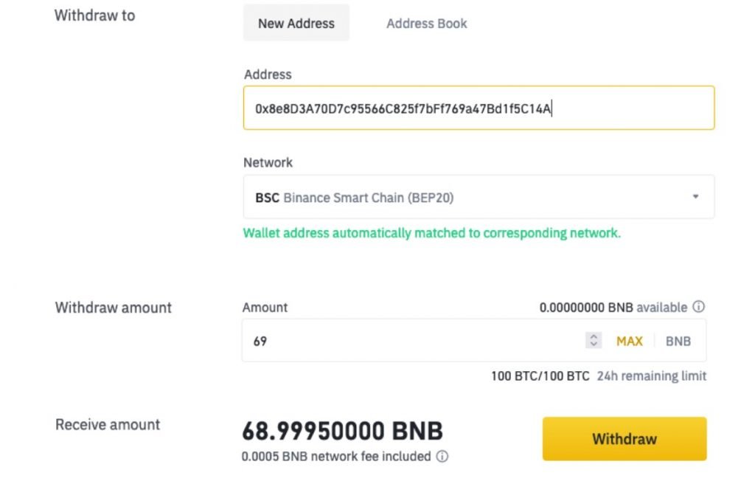
Task: Click the 24h remaining limit text
Action: 652,376
